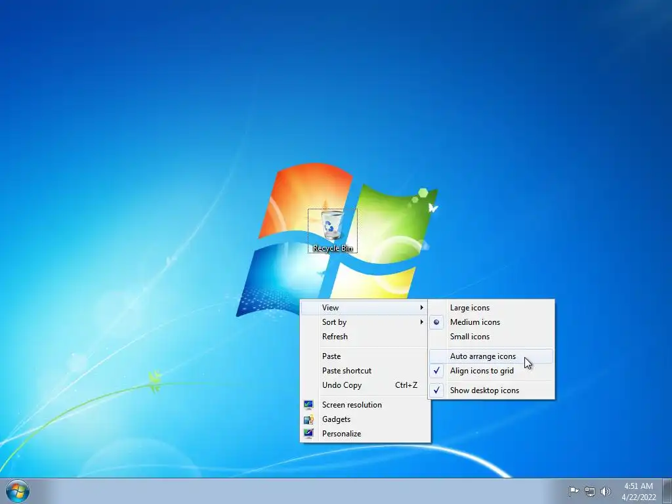
Task: Click the Show desktop strip at taskbar end
Action: pos(667,491)
